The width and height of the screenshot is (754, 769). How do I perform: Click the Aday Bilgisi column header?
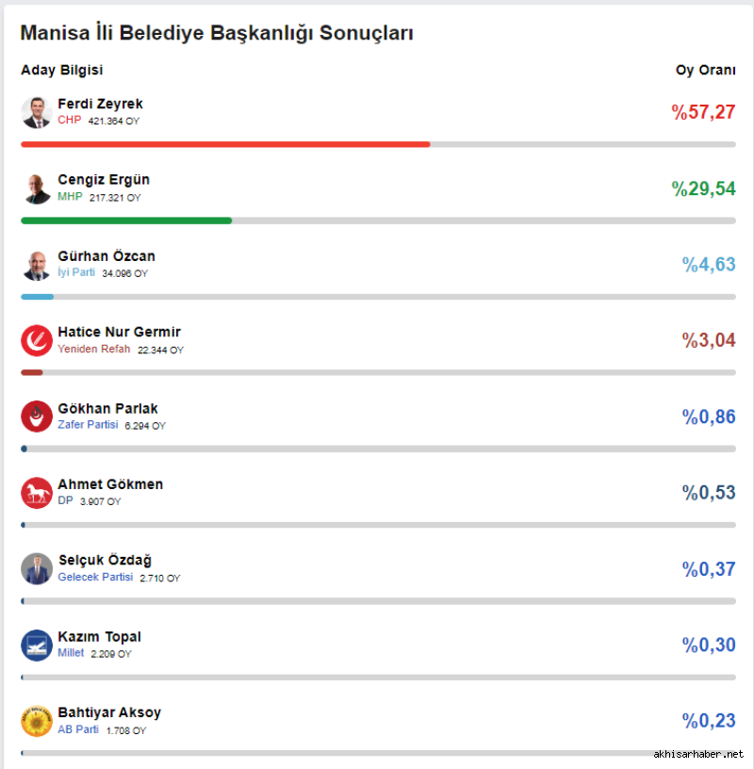coord(62,70)
